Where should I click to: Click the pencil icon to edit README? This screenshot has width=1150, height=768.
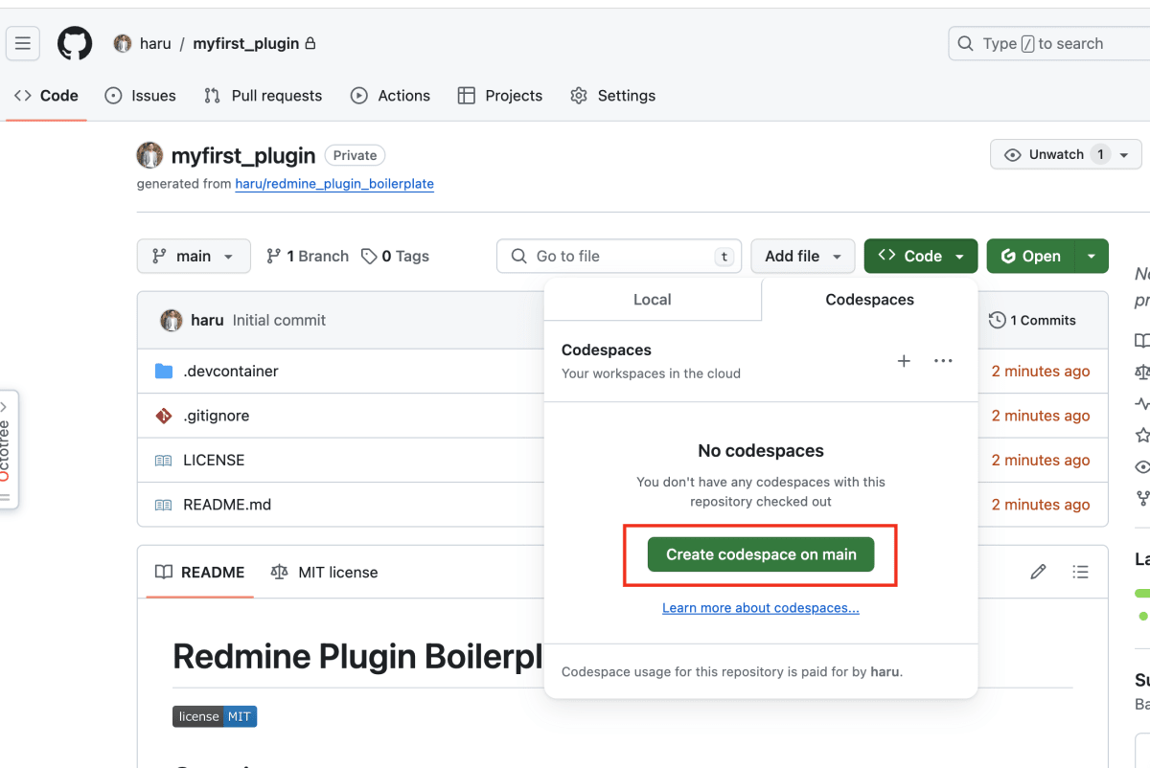click(x=1038, y=572)
